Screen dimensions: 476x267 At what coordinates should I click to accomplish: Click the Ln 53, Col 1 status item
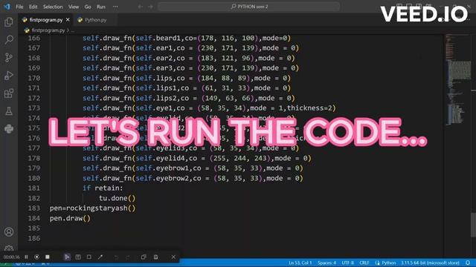point(300,263)
